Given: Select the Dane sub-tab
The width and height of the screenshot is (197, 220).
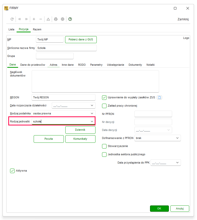Looking at the screenshot, I should coord(13,65).
